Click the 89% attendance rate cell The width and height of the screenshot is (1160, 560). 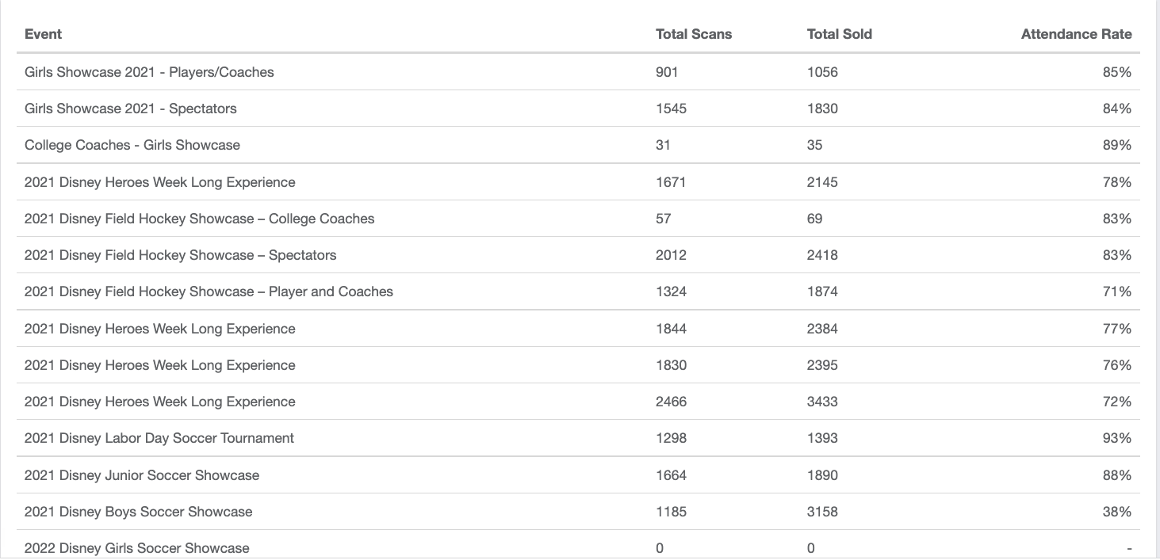(x=1116, y=145)
